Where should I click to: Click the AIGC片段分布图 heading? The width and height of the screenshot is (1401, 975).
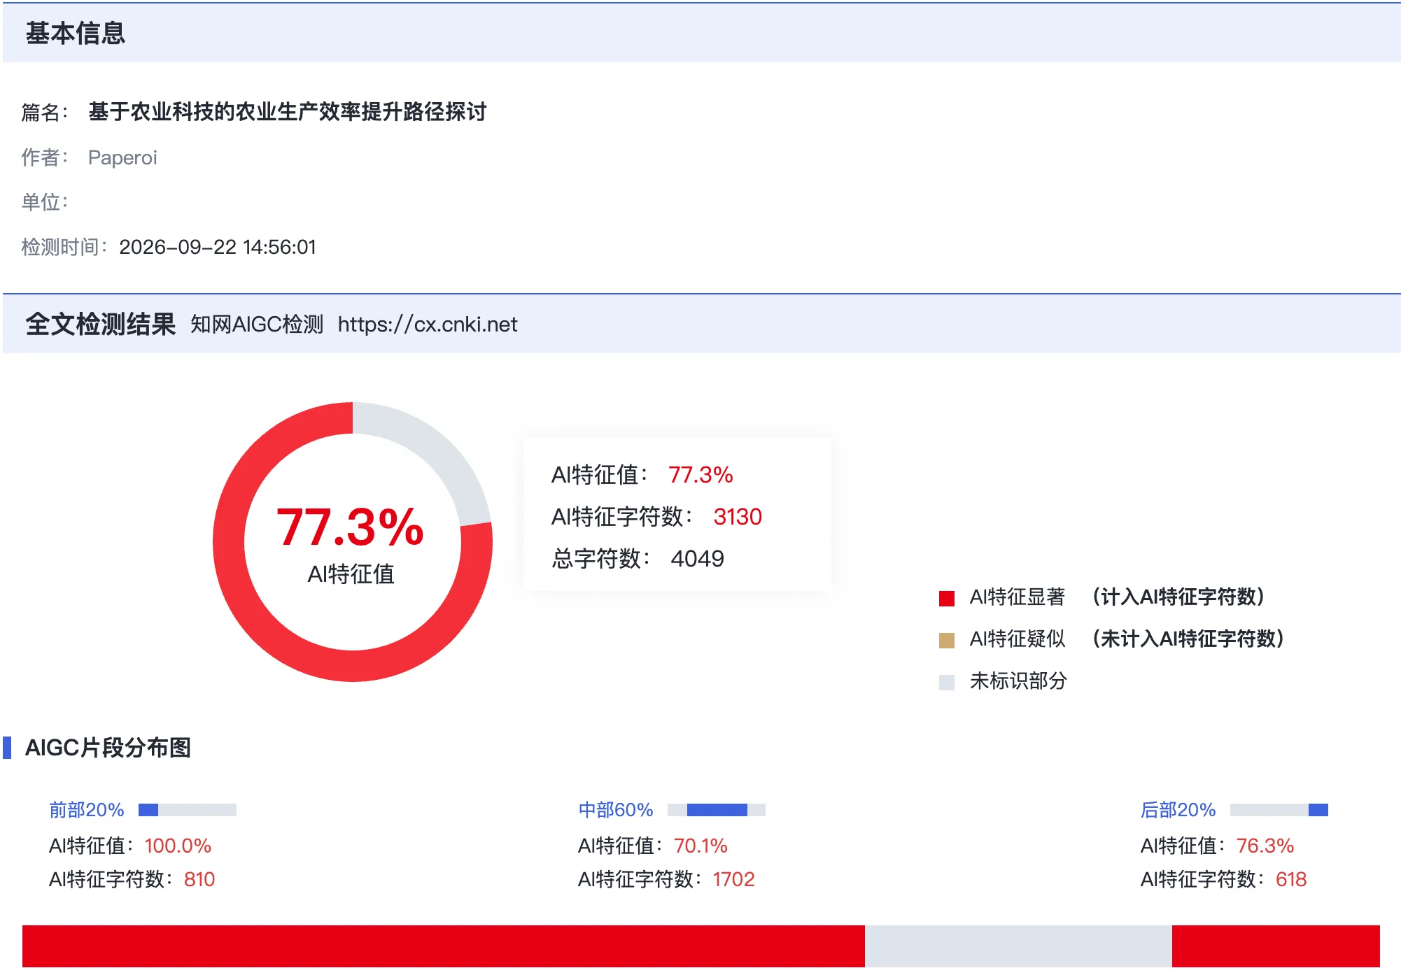108,748
